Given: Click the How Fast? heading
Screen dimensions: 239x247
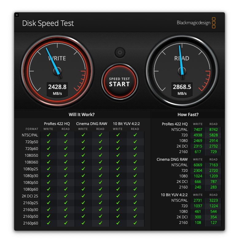Looking at the screenshot, I should click(188, 115).
